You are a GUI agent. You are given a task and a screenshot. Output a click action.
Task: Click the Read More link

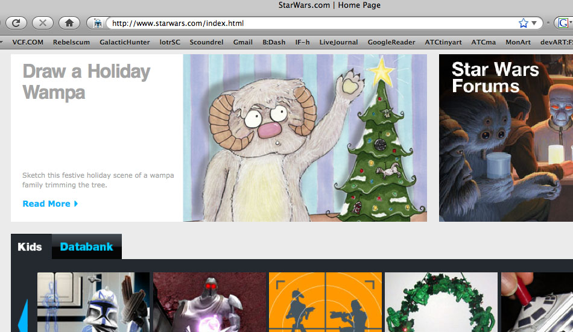click(50, 204)
